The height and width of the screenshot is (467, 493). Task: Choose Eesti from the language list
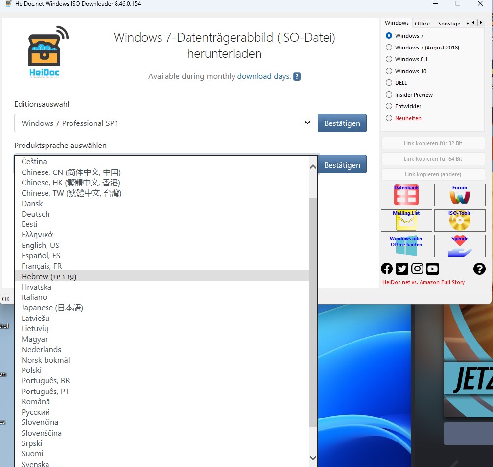point(162,224)
